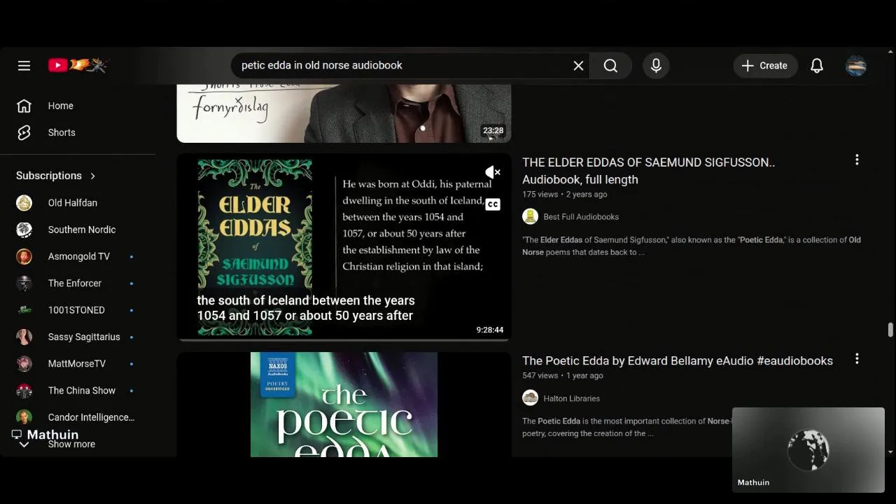Open the Poetic Edda Naxos thumbnail
The height and width of the screenshot is (504, 896).
(x=344, y=405)
